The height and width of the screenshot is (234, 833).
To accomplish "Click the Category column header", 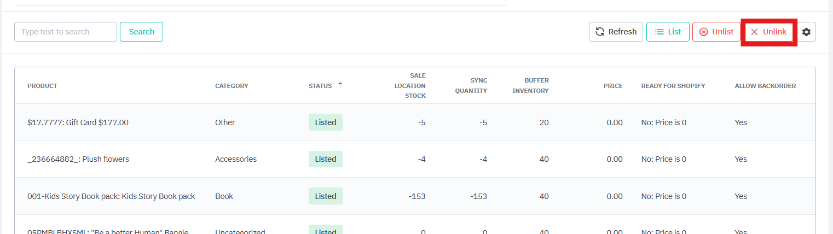I will coord(232,86).
